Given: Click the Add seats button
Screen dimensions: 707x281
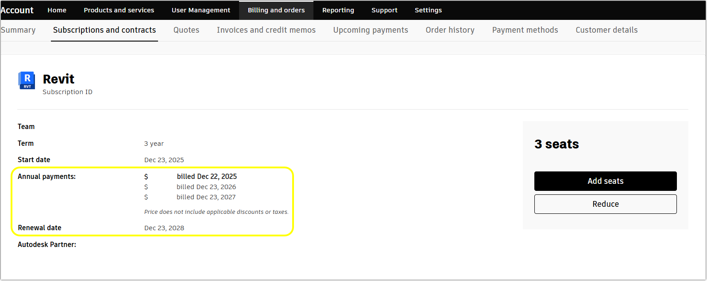Looking at the screenshot, I should click(x=605, y=181).
